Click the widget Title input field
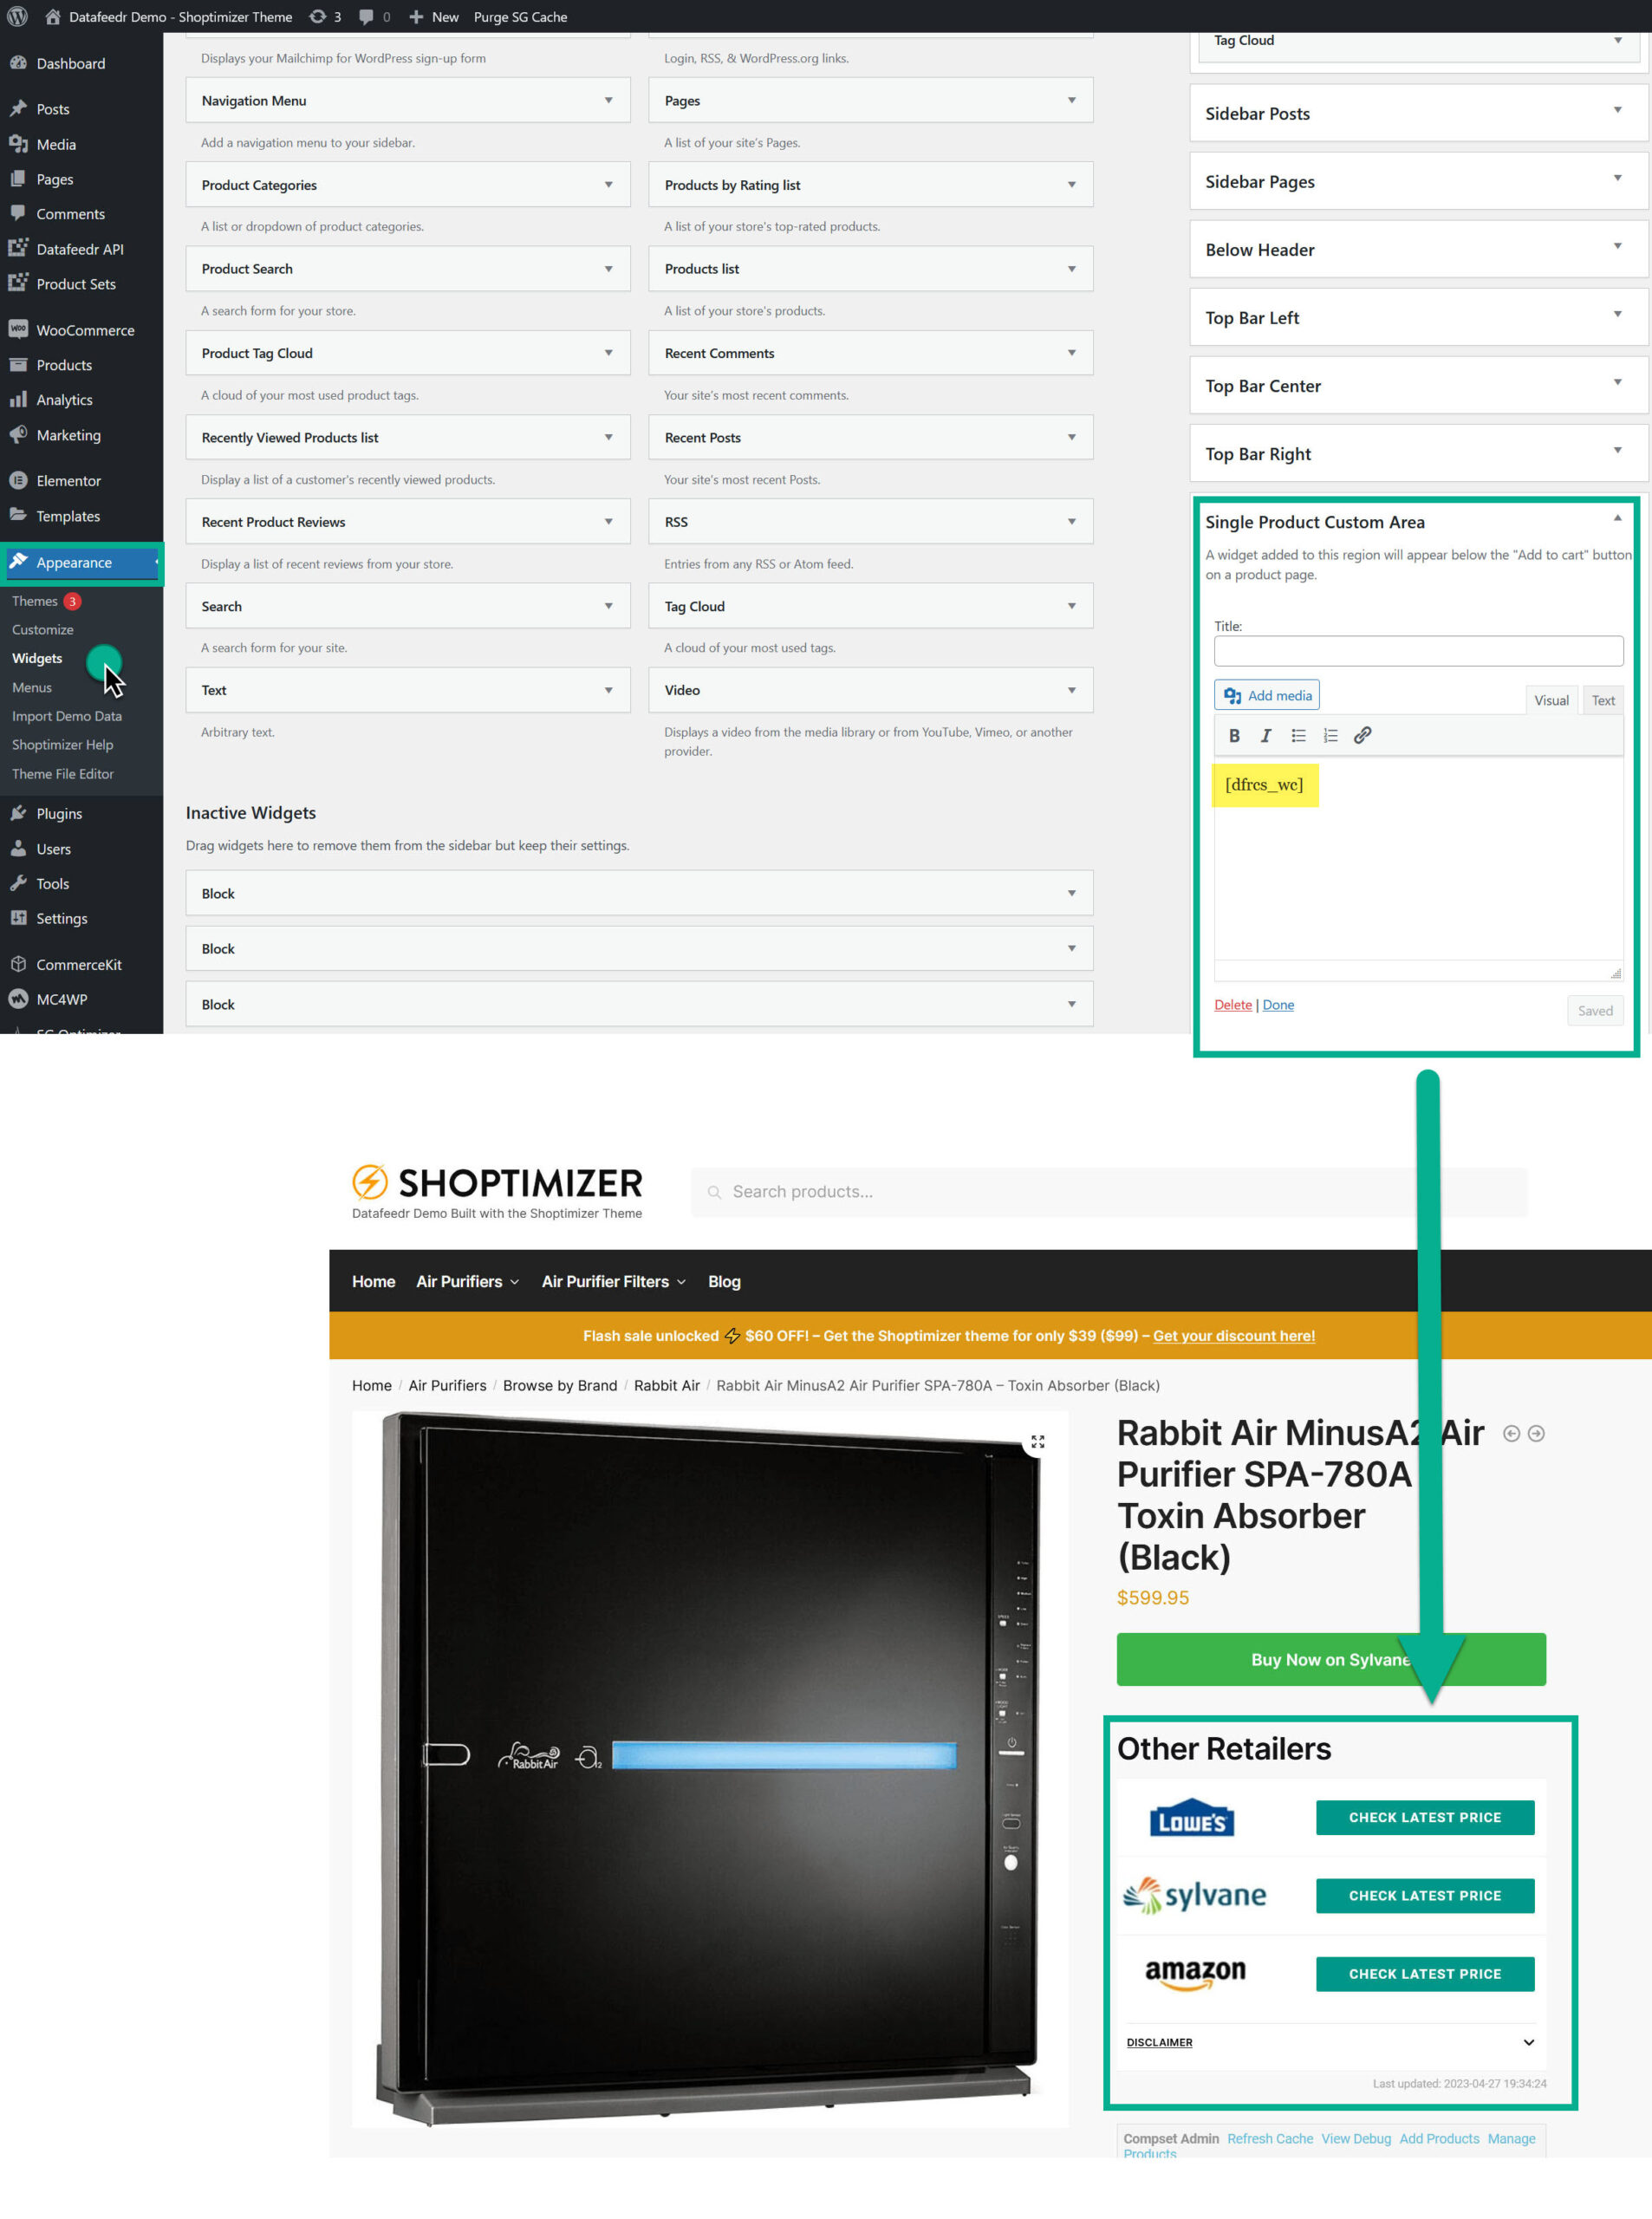 pyautogui.click(x=1418, y=651)
